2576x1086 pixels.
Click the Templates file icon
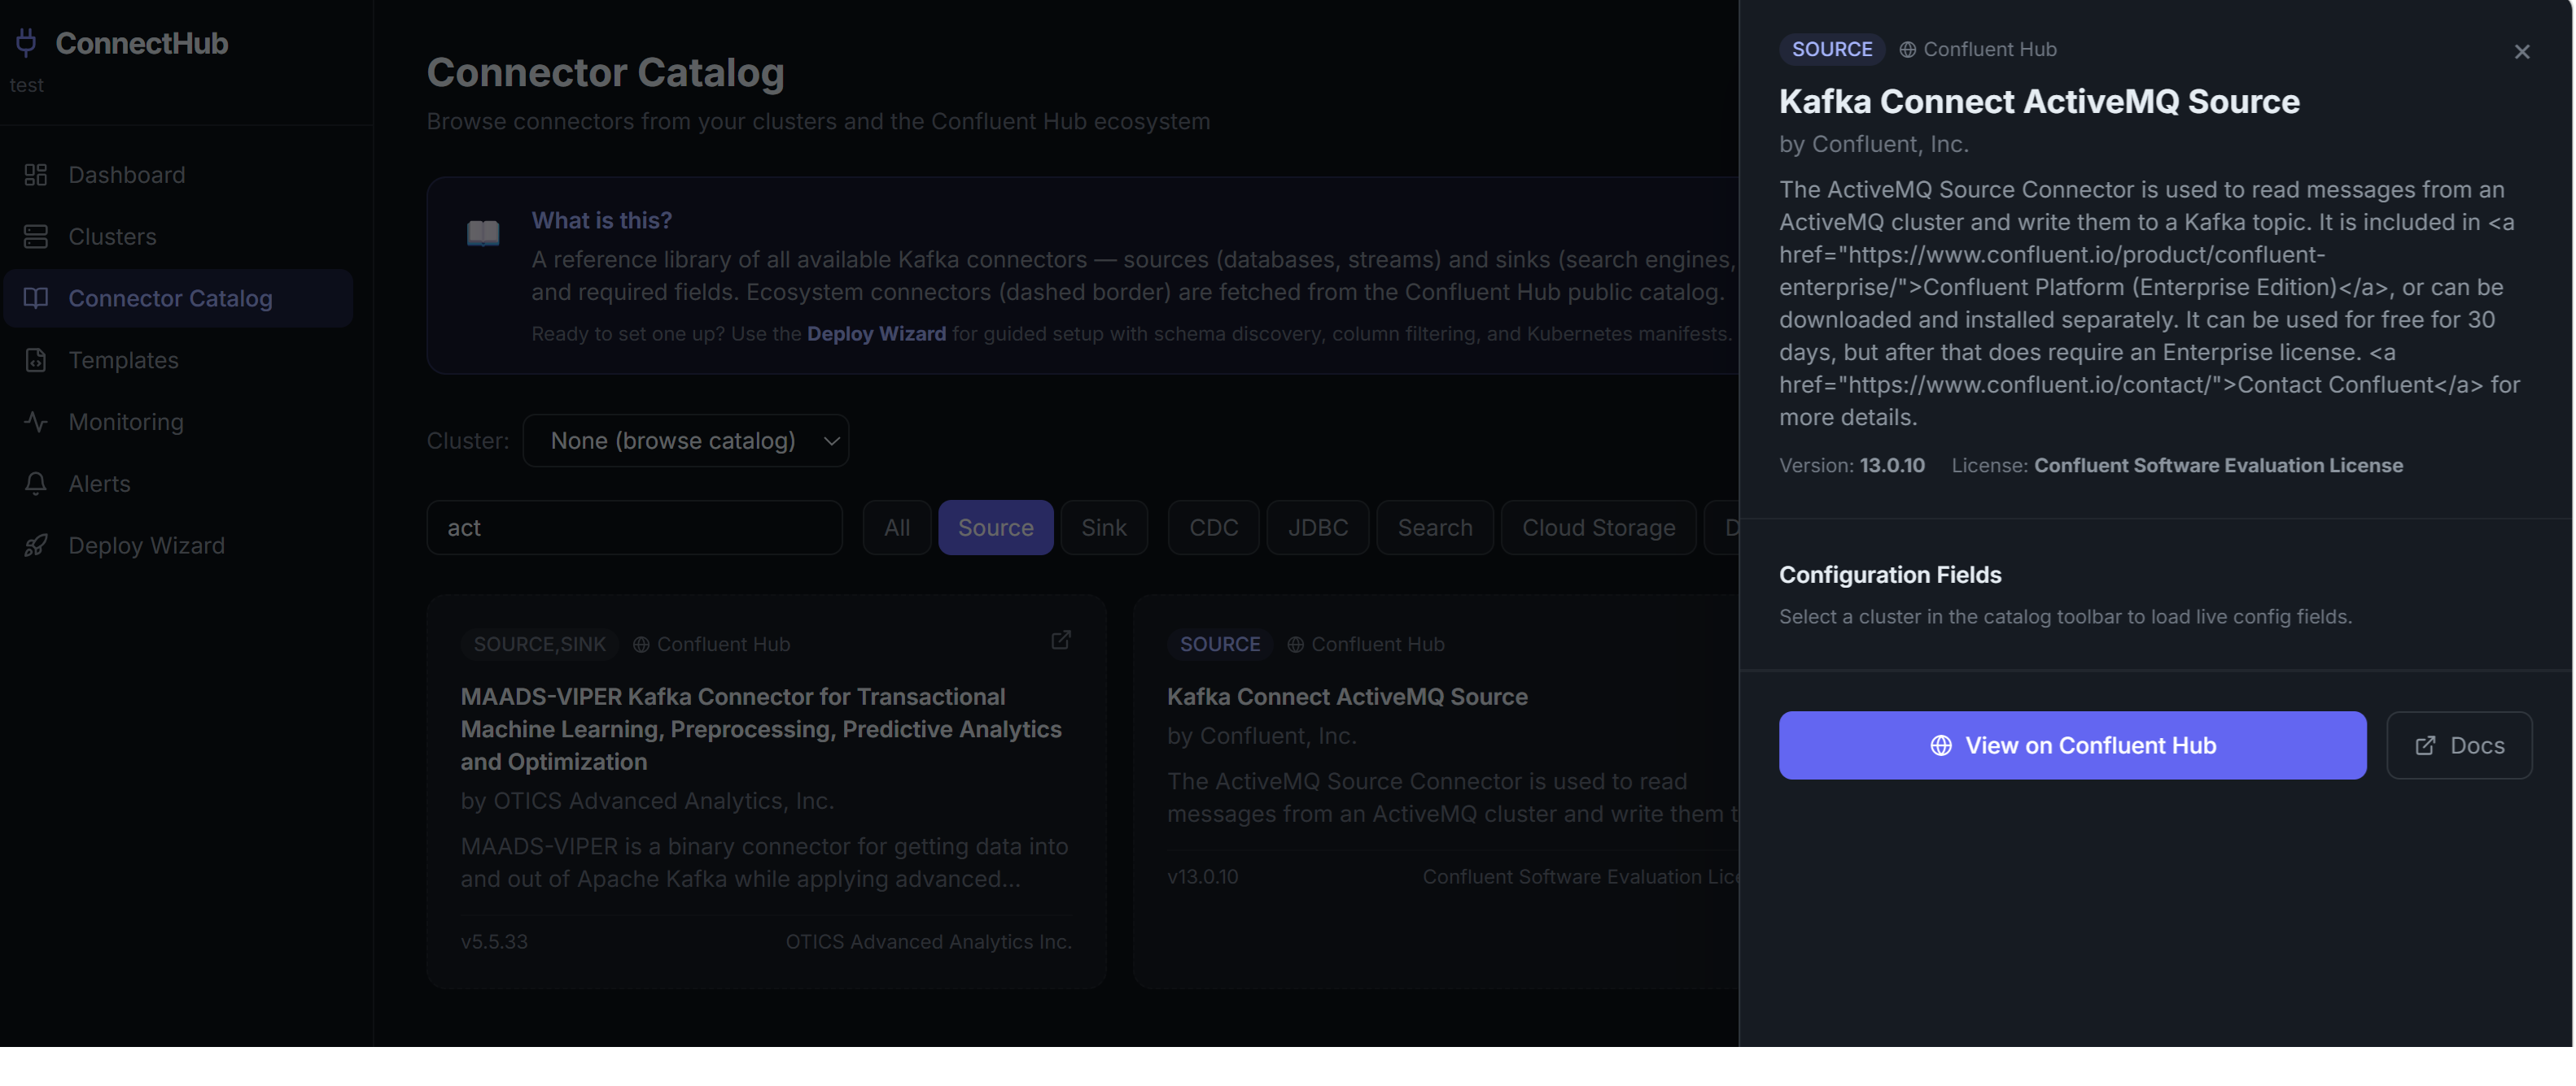coord(36,359)
